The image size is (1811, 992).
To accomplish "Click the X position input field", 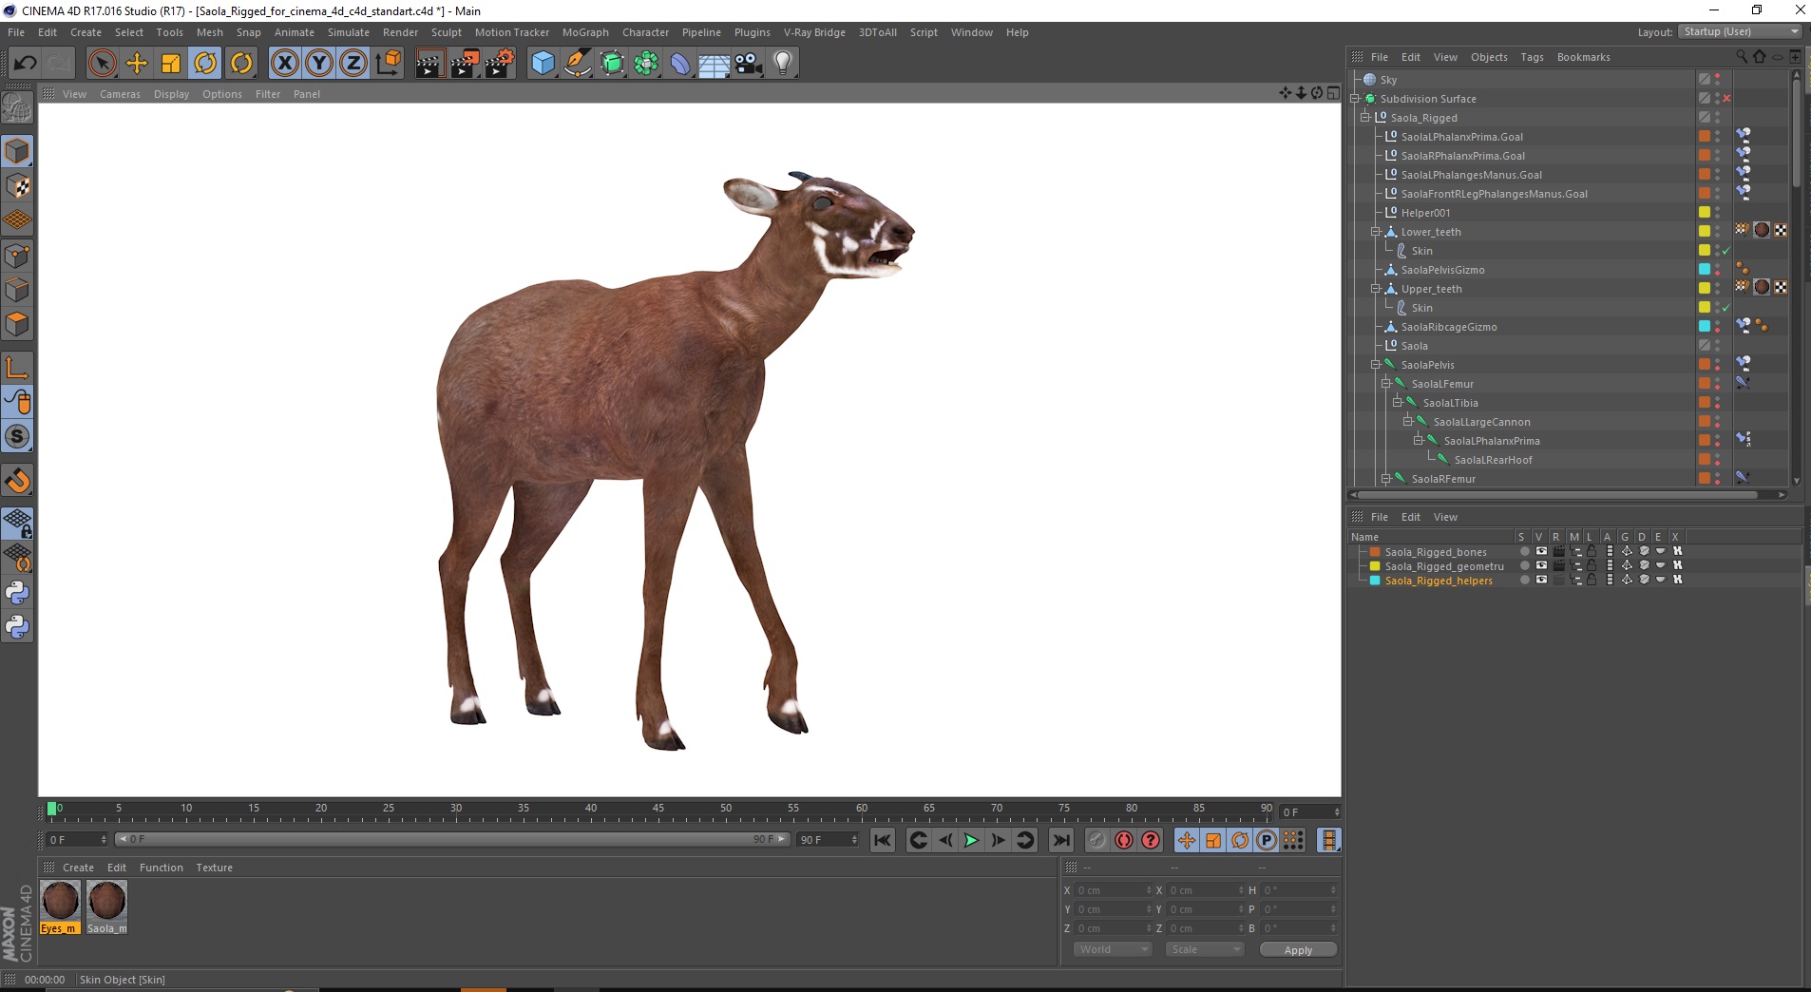I will coord(1113,890).
